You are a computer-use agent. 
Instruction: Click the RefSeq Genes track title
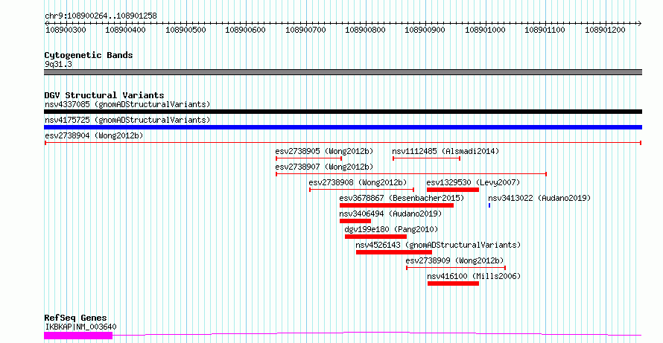pos(76,318)
